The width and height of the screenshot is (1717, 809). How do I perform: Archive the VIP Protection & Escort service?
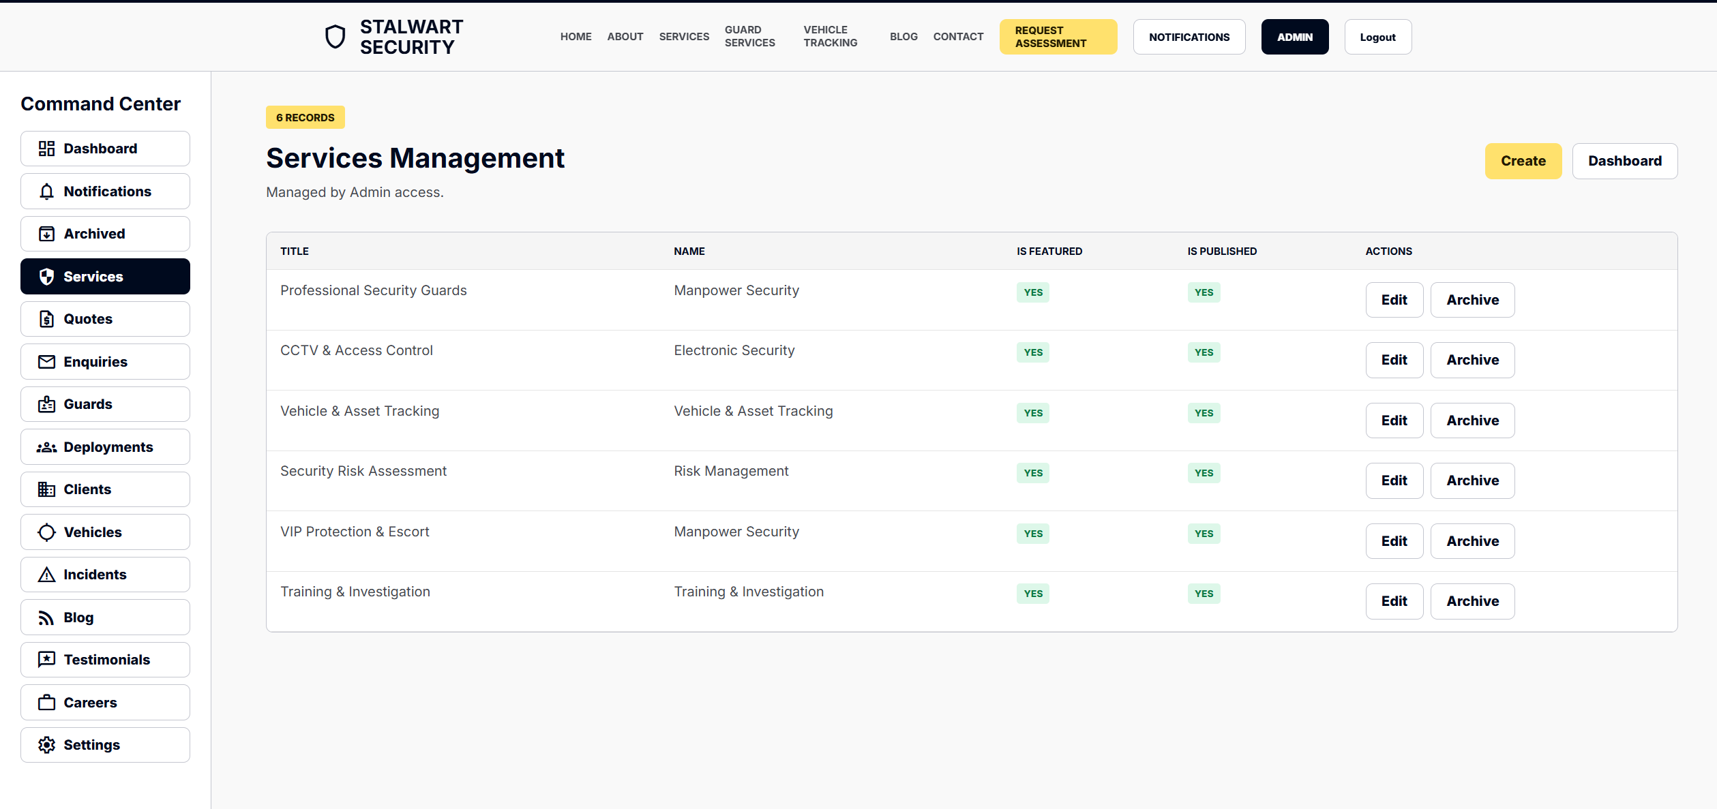point(1473,541)
